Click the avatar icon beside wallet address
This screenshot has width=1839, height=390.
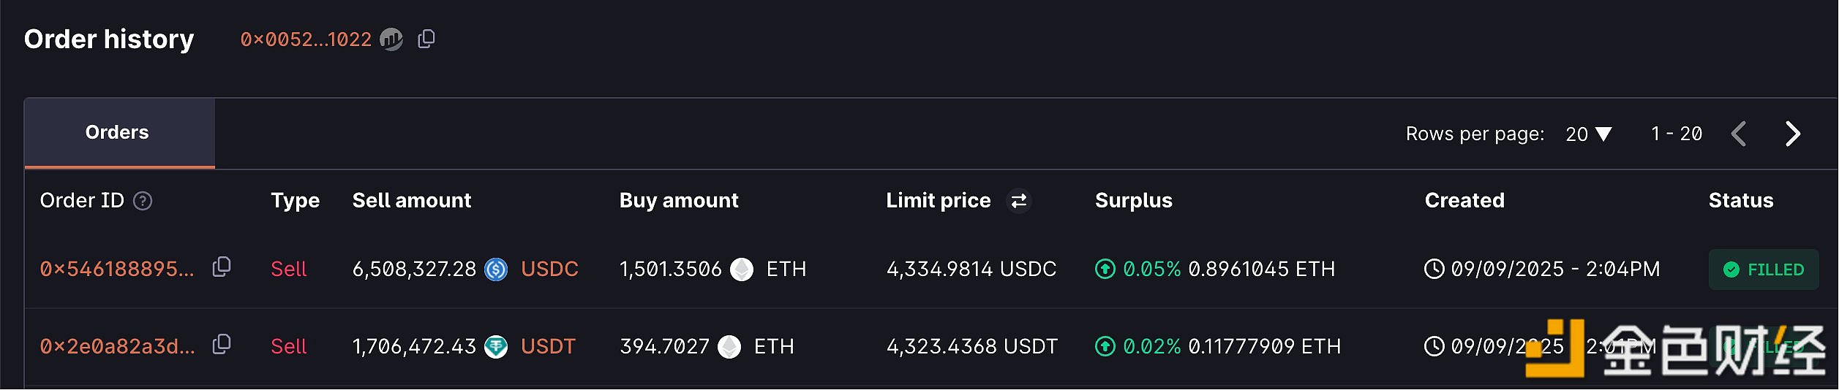(391, 39)
